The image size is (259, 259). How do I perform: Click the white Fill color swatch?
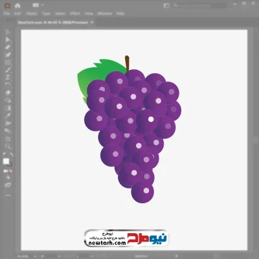click(6, 161)
